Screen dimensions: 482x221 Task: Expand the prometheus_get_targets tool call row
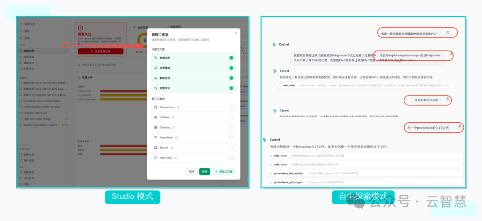[x=365, y=182]
